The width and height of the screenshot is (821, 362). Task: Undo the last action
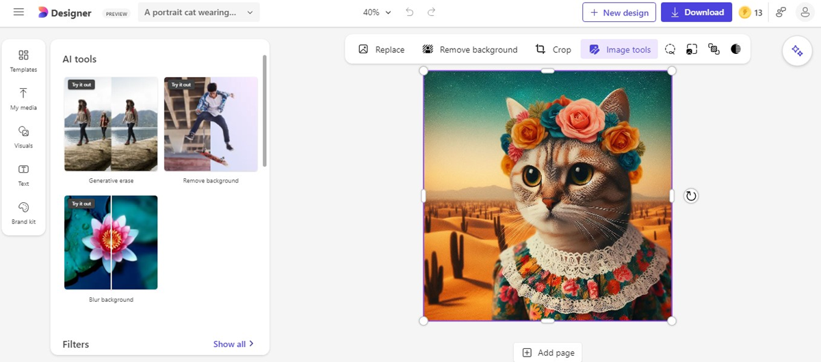(x=410, y=12)
